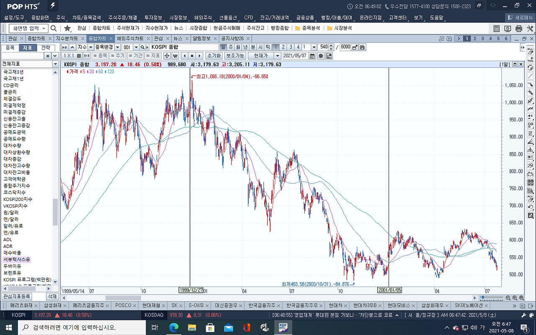Open the 차트/종목검색 menu
The image size is (536, 335).
(86, 18)
